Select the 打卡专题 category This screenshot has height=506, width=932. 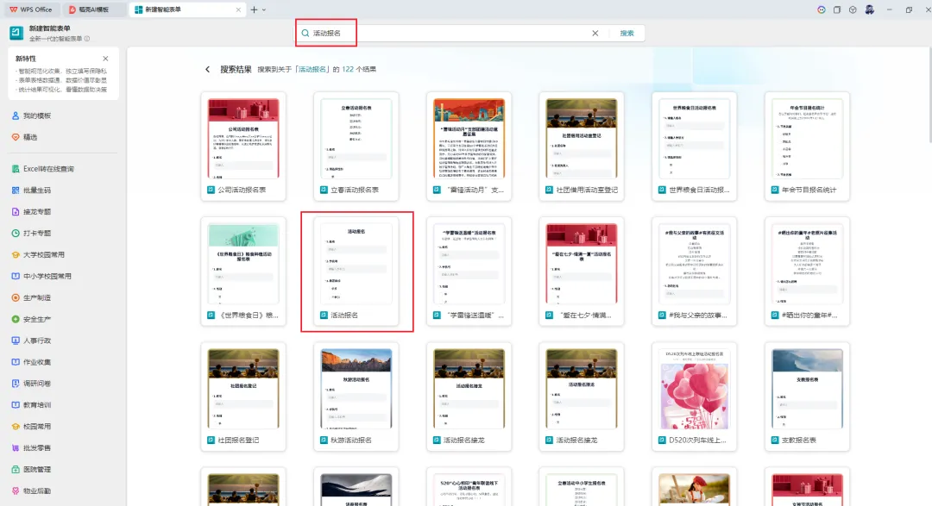click(x=32, y=234)
